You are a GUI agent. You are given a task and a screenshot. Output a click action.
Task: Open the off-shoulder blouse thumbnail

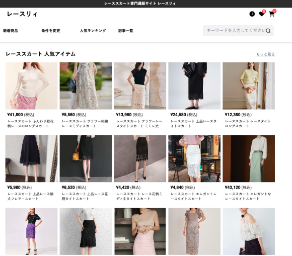click(x=249, y=231)
